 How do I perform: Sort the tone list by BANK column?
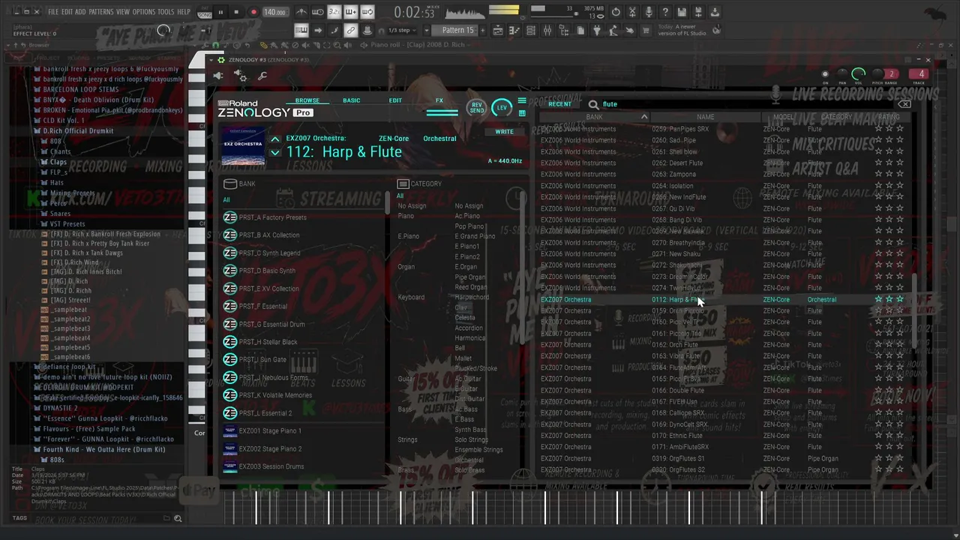tap(594, 117)
